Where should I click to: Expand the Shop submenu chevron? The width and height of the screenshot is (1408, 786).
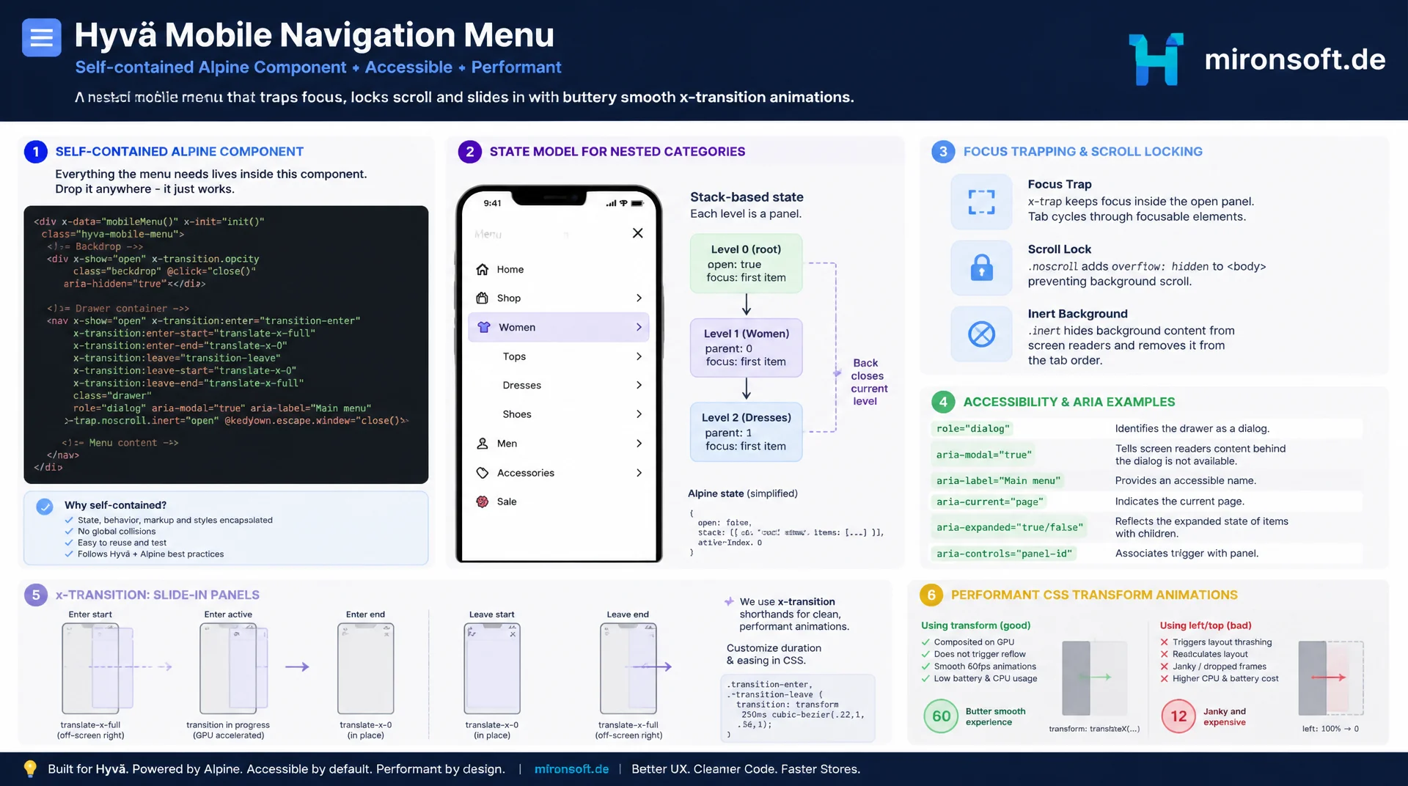tap(639, 298)
